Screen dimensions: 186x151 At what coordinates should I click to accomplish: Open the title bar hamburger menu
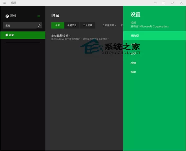point(5,3)
